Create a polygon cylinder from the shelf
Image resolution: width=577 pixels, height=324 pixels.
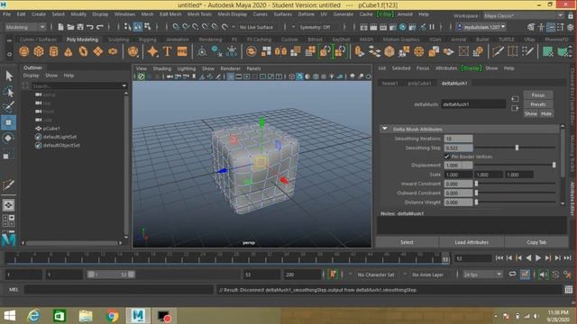click(x=54, y=51)
